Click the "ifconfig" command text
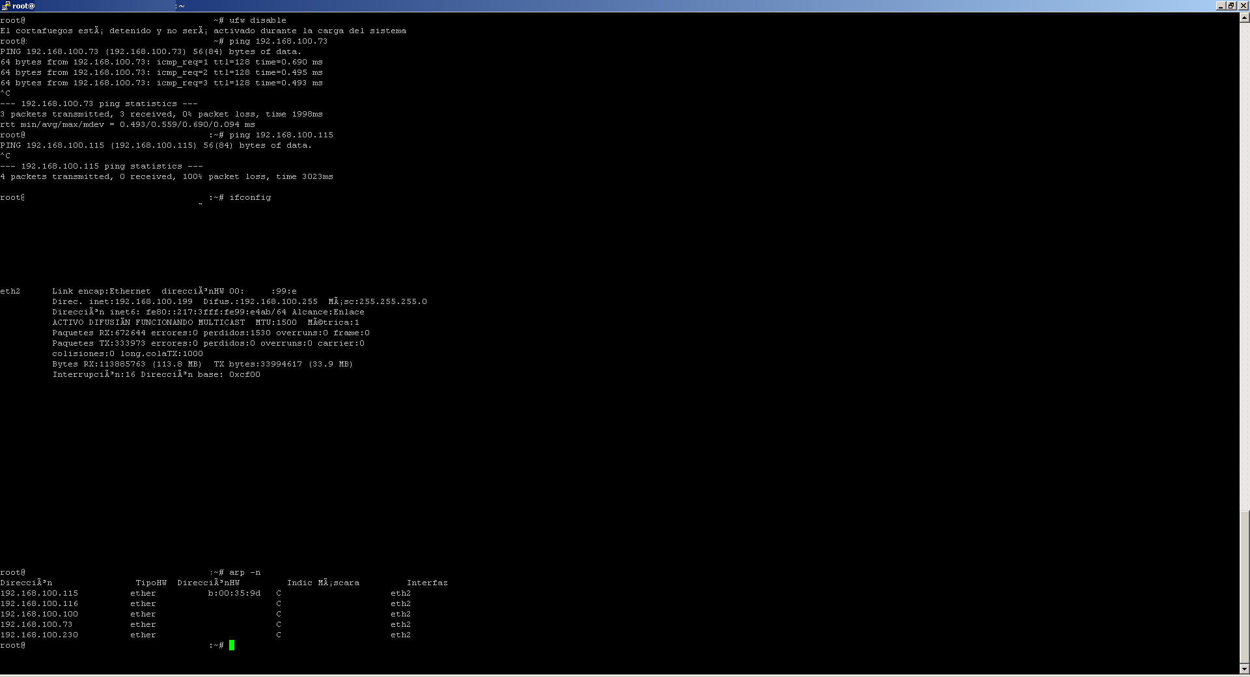 (x=250, y=197)
